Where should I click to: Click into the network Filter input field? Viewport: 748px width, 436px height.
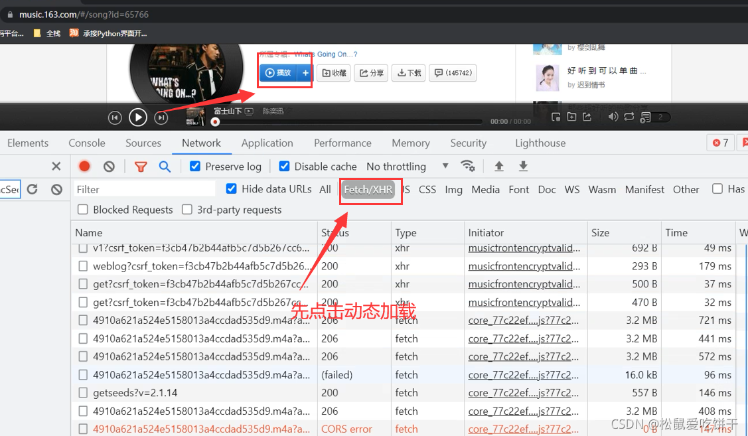coord(144,189)
